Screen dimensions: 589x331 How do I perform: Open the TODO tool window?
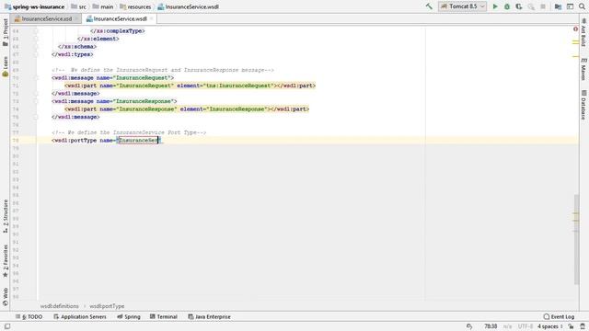29,316
